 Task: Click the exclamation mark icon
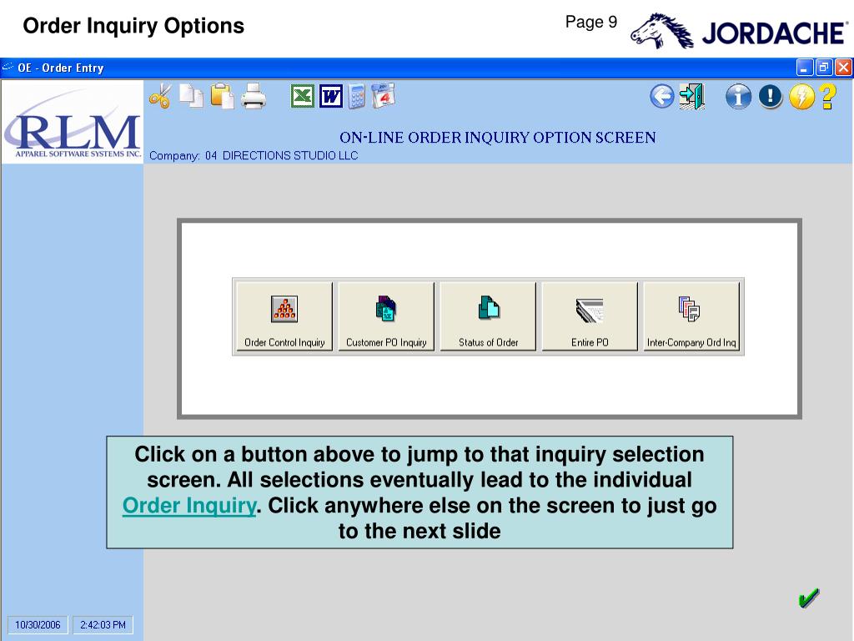point(770,97)
